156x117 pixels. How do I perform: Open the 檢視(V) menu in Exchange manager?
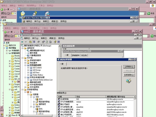pos(44,38)
